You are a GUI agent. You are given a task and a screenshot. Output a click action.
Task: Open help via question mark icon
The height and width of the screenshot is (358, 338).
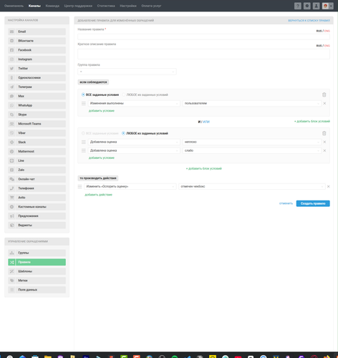pos(298,6)
